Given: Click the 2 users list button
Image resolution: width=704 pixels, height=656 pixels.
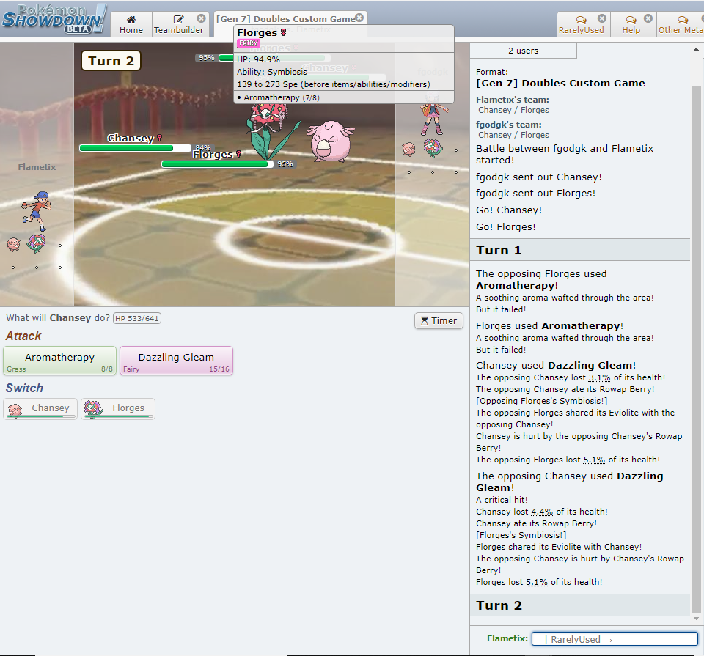Looking at the screenshot, I should [523, 51].
